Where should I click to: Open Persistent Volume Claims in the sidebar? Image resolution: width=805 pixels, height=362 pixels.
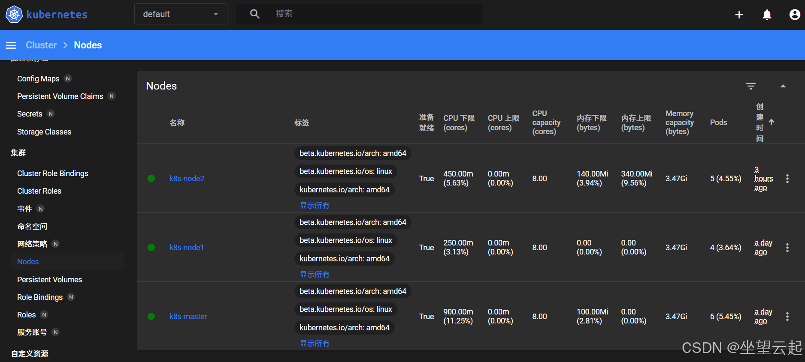60,96
